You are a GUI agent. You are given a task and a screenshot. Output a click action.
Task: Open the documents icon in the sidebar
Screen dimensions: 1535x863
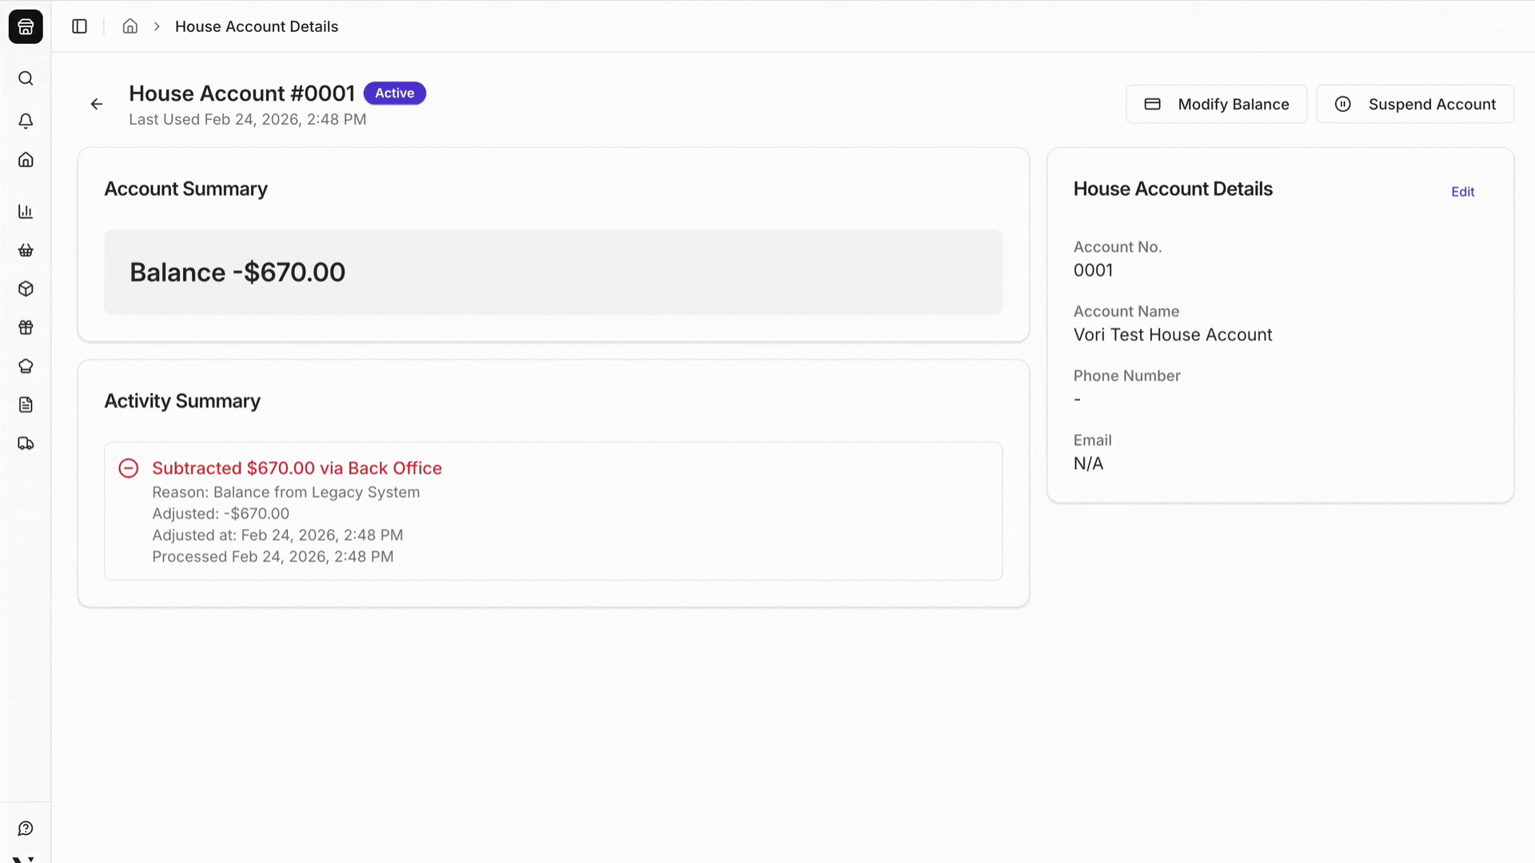pos(26,404)
